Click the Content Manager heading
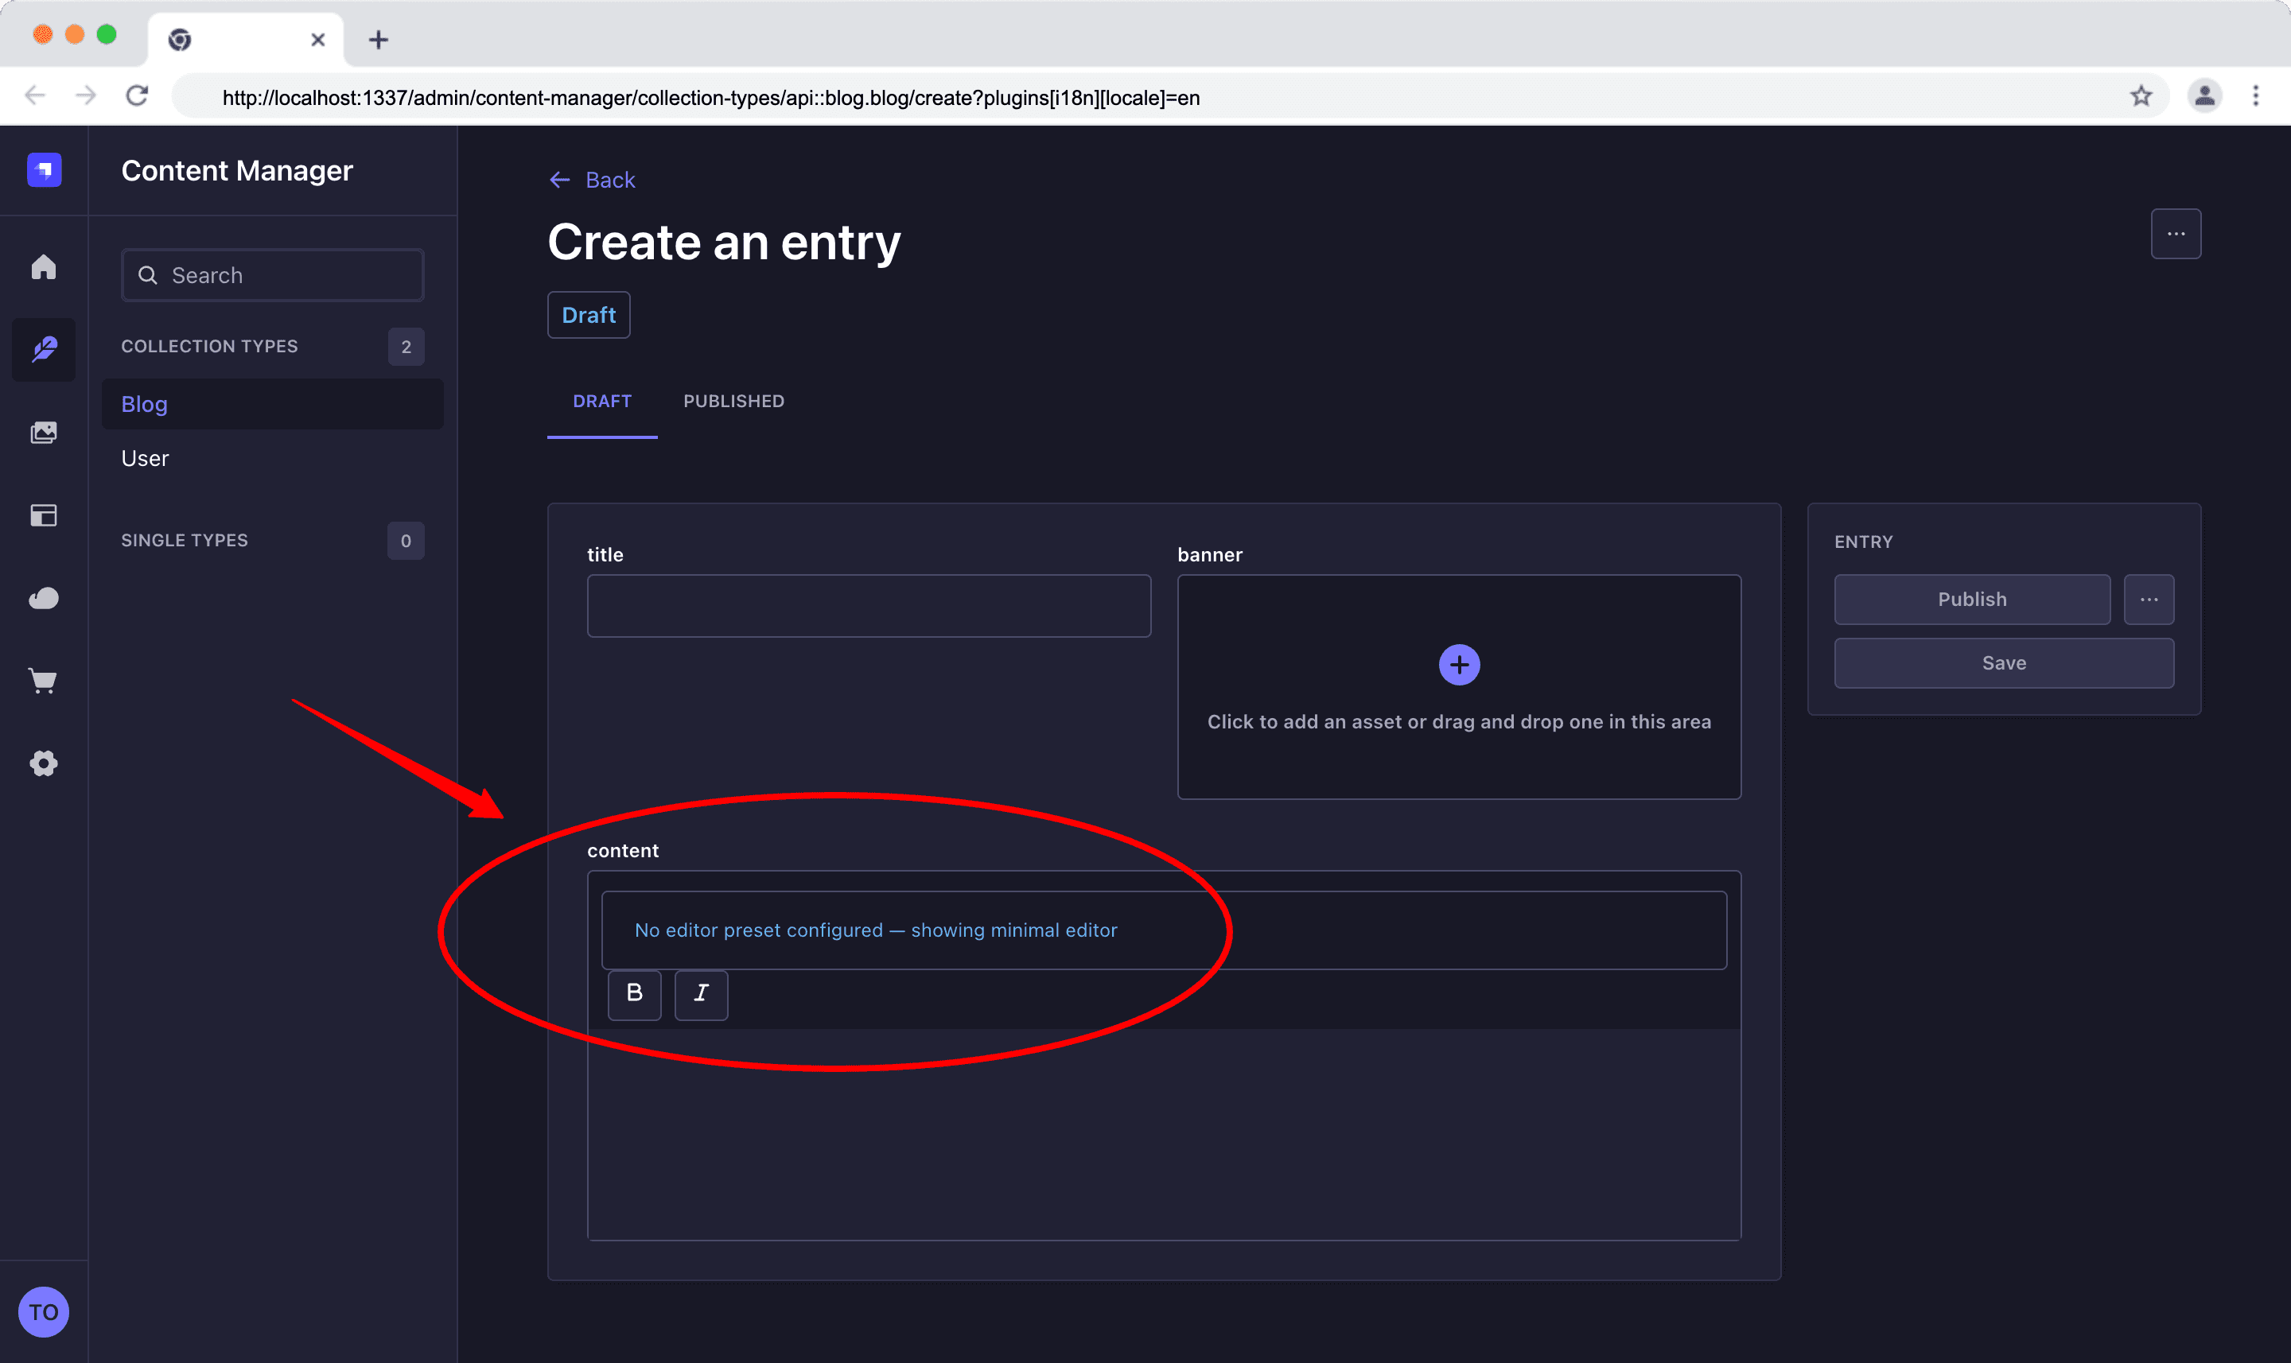Image resolution: width=2291 pixels, height=1363 pixels. pyautogui.click(x=237, y=171)
